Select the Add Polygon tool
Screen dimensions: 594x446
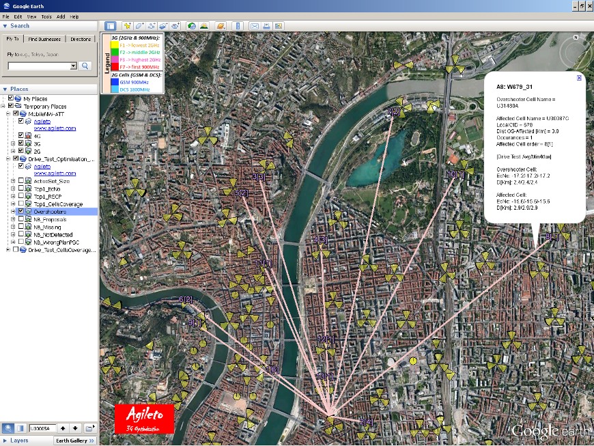tap(139, 26)
